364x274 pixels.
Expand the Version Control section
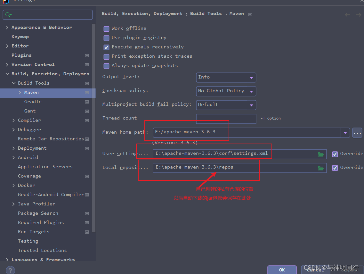coord(7,65)
